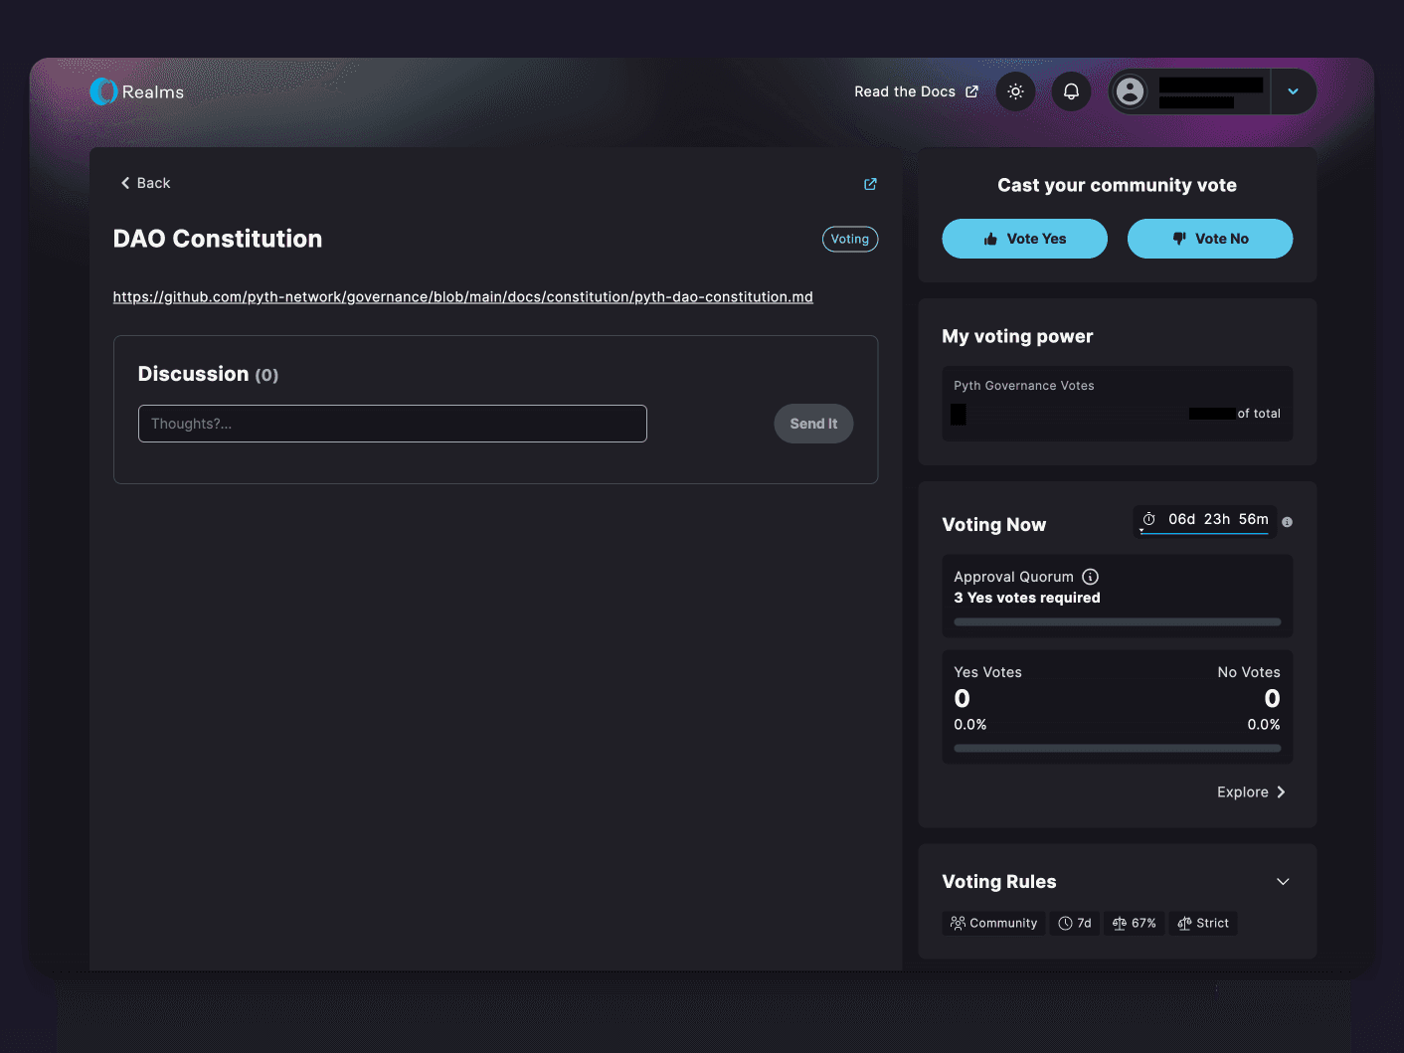Toggle the light theme sun icon

click(1014, 90)
